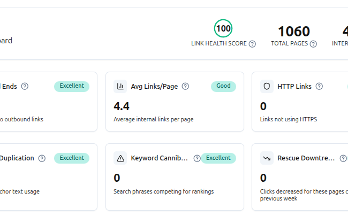Click the warning triangle icon on Keyword Cannibalization
The width and height of the screenshot is (348, 216).
click(x=120, y=158)
